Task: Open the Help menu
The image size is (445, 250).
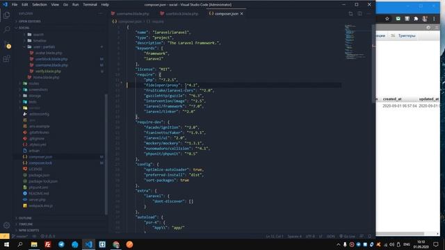Action: (x=105, y=5)
